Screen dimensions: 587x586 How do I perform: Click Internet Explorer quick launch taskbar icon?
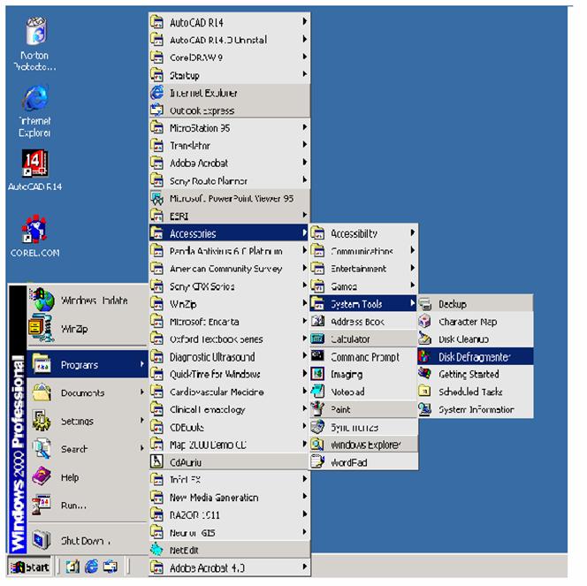tap(91, 566)
